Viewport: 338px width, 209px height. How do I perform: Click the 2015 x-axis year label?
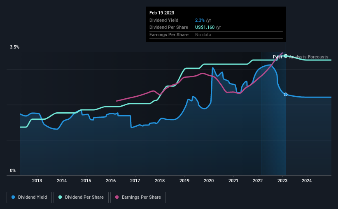[86, 181]
